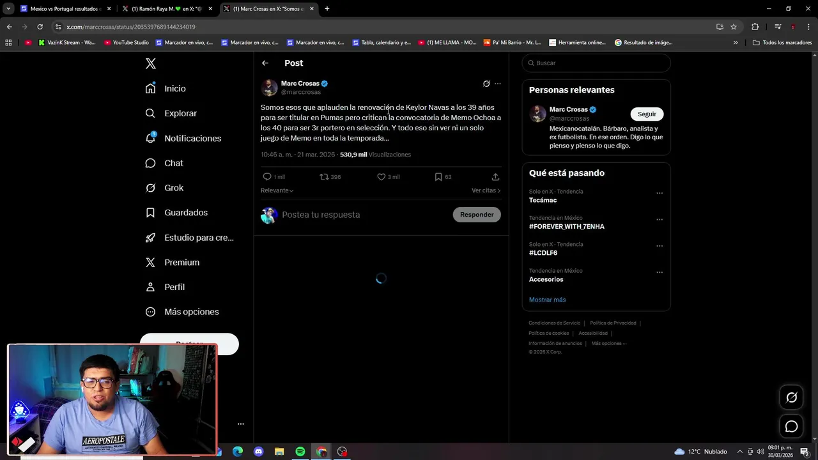818x460 pixels.
Task: Click Mostrar más under trends
Action: (547, 300)
